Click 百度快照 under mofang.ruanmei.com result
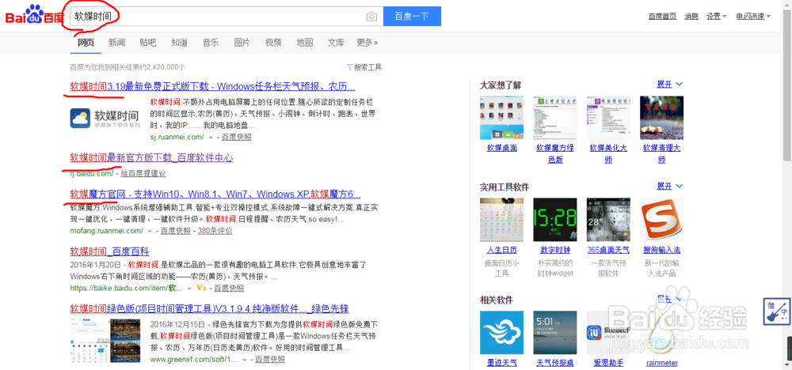This screenshot has height=370, width=792. [176, 231]
